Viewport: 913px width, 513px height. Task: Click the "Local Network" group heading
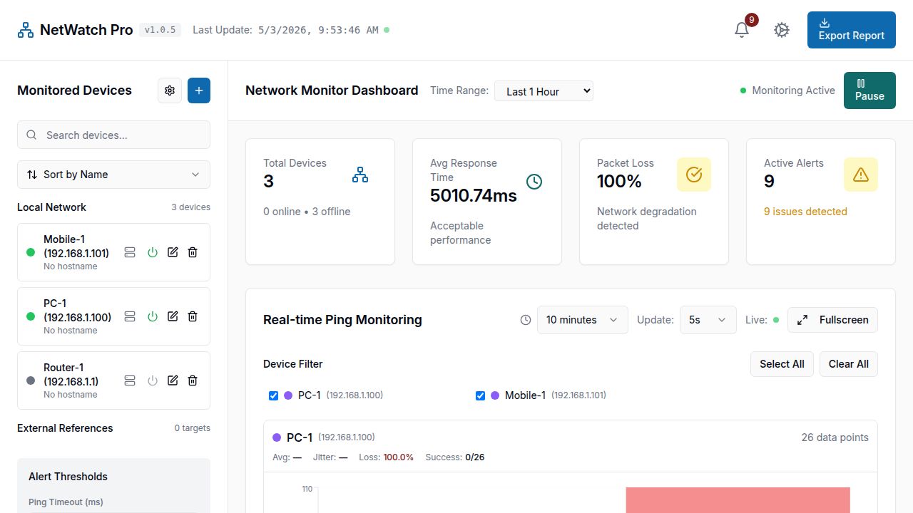(x=51, y=207)
